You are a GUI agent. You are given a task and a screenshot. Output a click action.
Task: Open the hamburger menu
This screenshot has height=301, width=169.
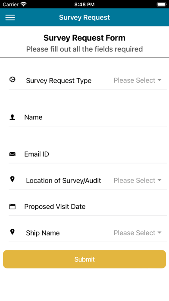point(10,17)
